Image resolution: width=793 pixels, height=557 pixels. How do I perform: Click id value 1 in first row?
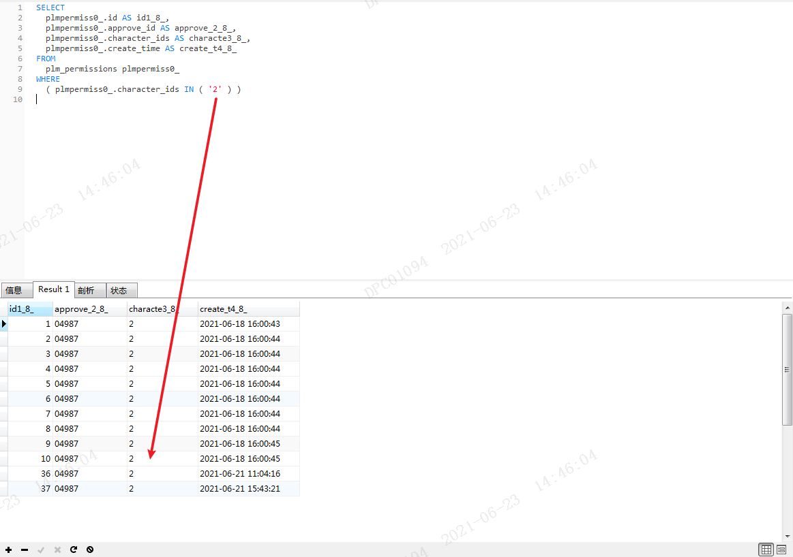[30, 323]
